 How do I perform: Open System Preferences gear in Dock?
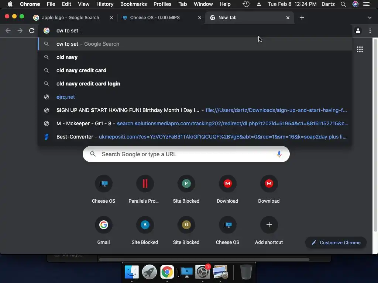[203, 272]
